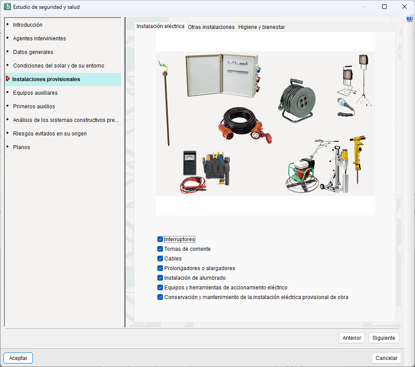Screen dimensions: 415x367
Task: Switch to Otras instalaciones tab
Action: (x=211, y=27)
